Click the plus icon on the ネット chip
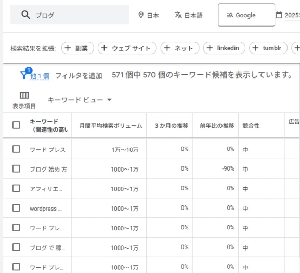Viewport: 300px width, 273px height. tap(167, 48)
